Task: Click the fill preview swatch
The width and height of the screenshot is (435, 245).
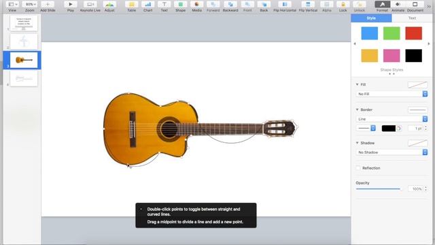Action: tap(417, 84)
